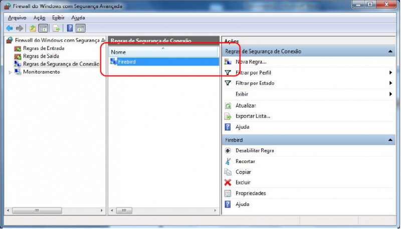Open Filtrar por Estado submenu arrow
This screenshot has width=401, height=229.
(x=390, y=83)
